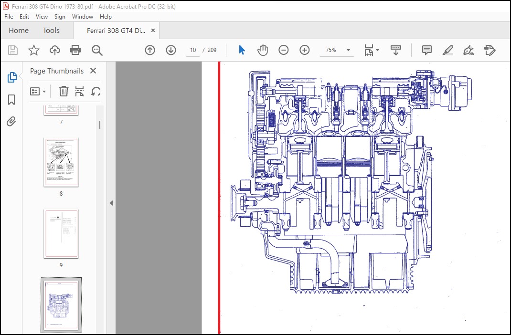Image resolution: width=511 pixels, height=335 pixels.
Task: Add a comment sticky note
Action: [426, 50]
